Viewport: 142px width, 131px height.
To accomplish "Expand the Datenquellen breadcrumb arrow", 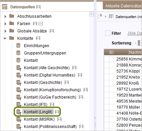I will coord(106,17).
